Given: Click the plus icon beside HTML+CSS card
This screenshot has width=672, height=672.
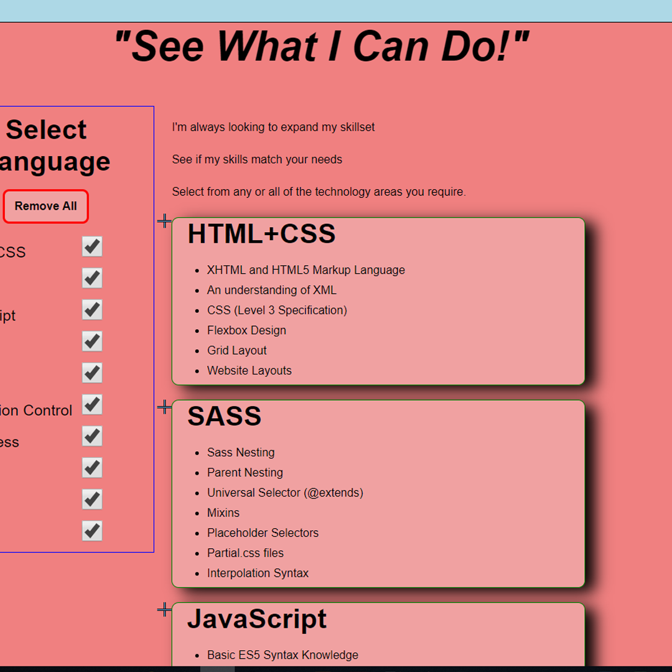Looking at the screenshot, I should (164, 221).
